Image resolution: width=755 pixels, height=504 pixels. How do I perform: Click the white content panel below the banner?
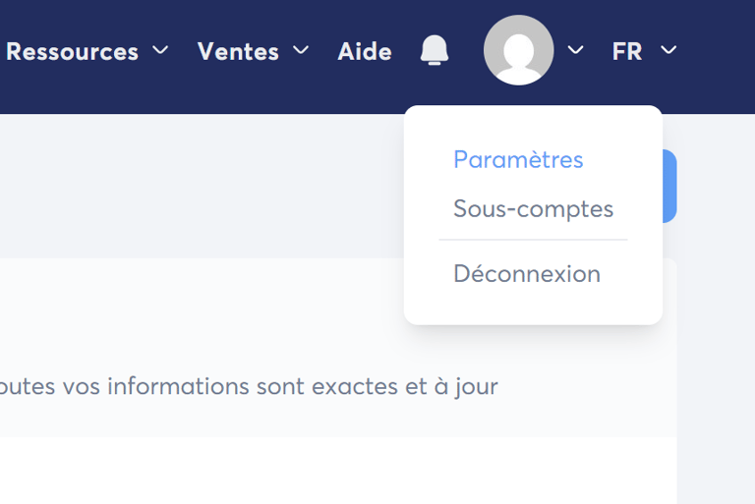pos(295,472)
